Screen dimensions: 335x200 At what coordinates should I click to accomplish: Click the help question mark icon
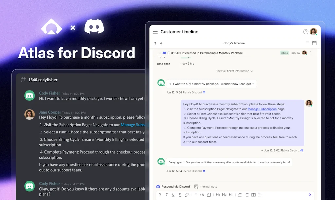pos(306,32)
